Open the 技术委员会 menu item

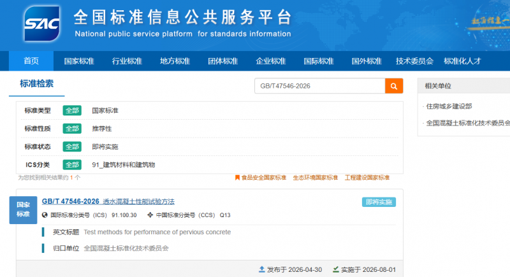pyautogui.click(x=414, y=61)
